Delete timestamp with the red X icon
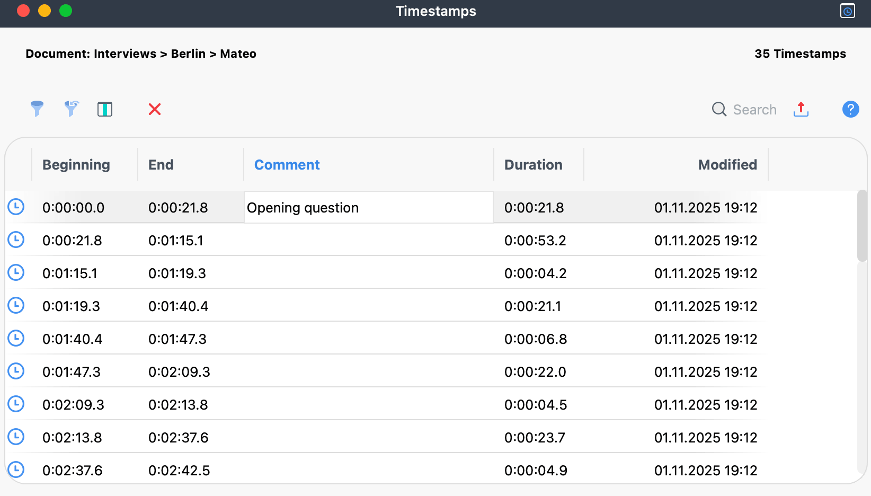The image size is (871, 496). click(155, 109)
